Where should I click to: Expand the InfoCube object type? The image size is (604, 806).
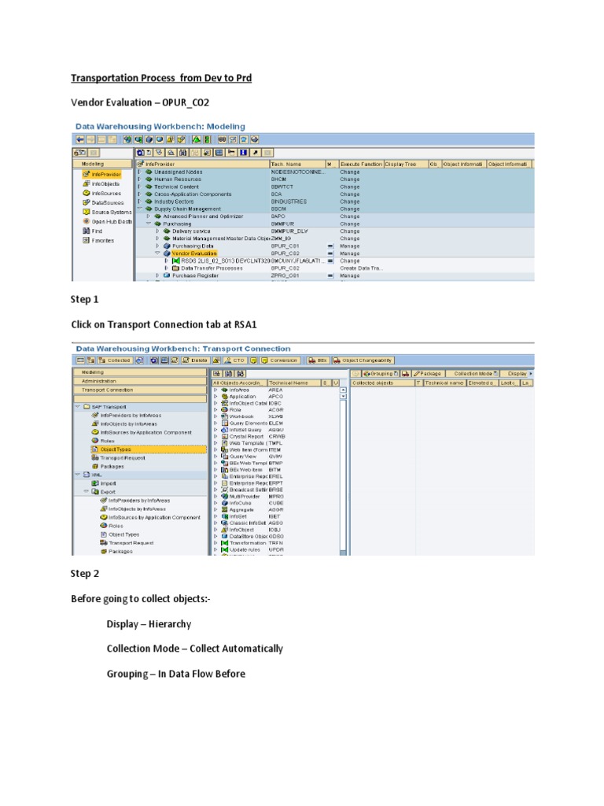(x=215, y=503)
